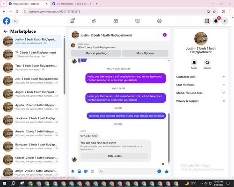Go to the Home feed icon
The width and height of the screenshot is (234, 187).
coord(72,21)
